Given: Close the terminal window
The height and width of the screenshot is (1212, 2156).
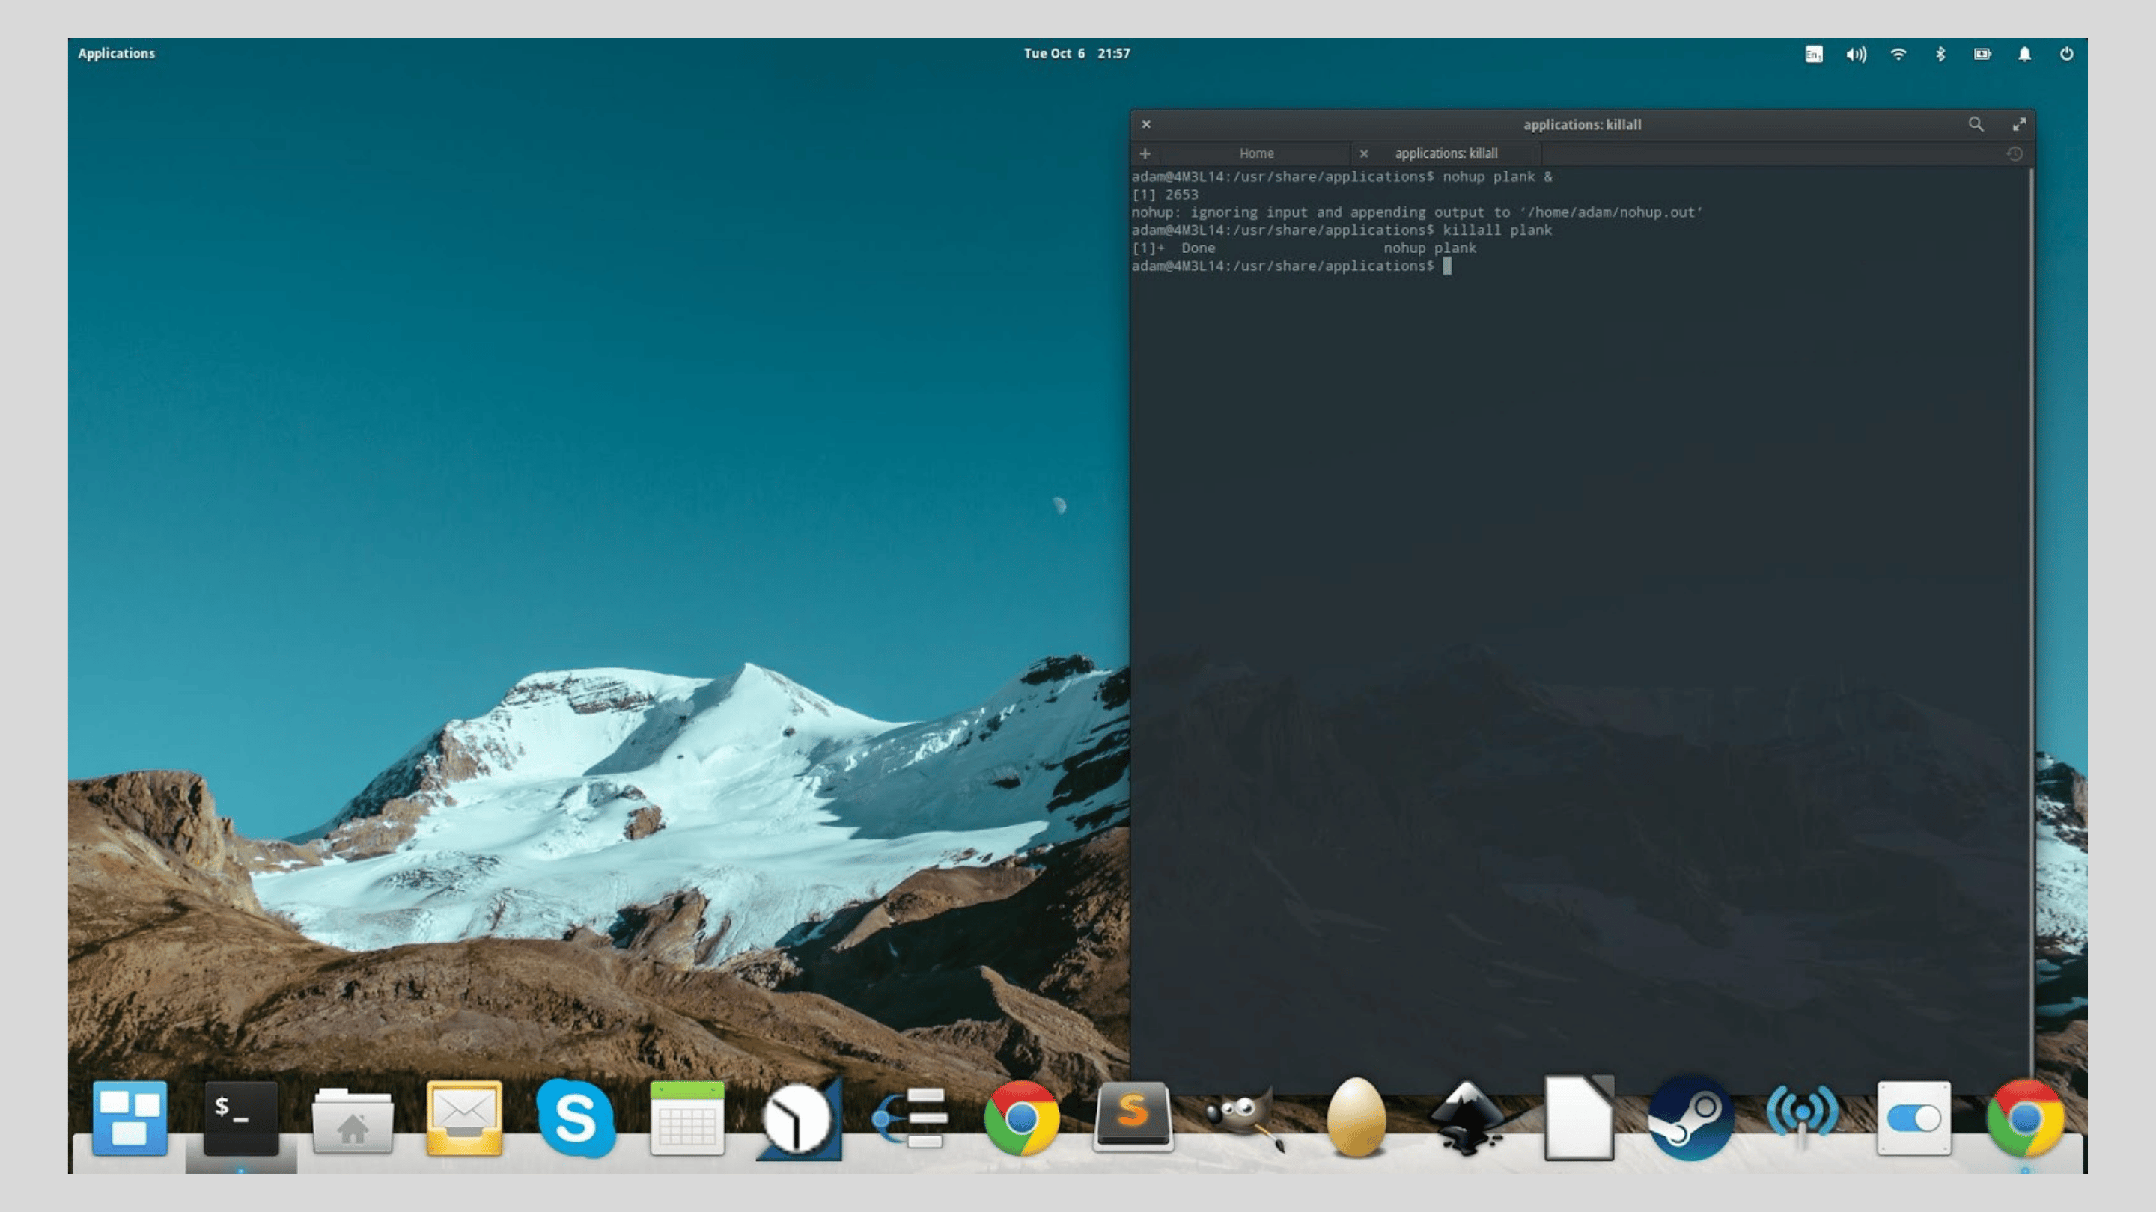Looking at the screenshot, I should (x=1146, y=125).
